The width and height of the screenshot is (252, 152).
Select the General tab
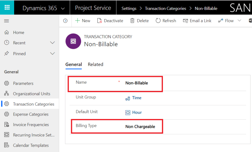[x=74, y=64]
